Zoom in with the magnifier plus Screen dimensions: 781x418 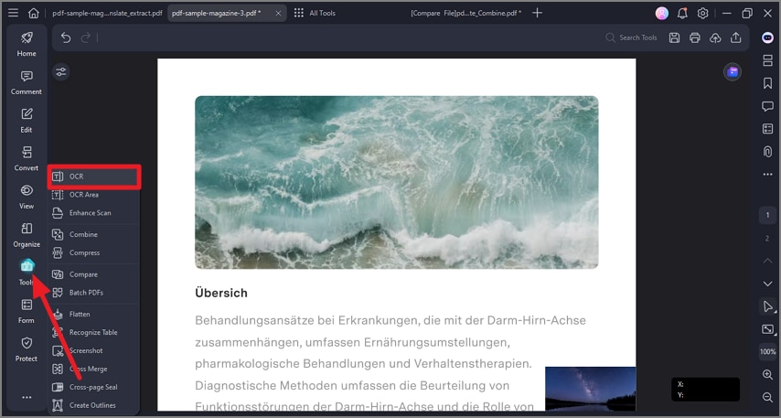coord(767,375)
